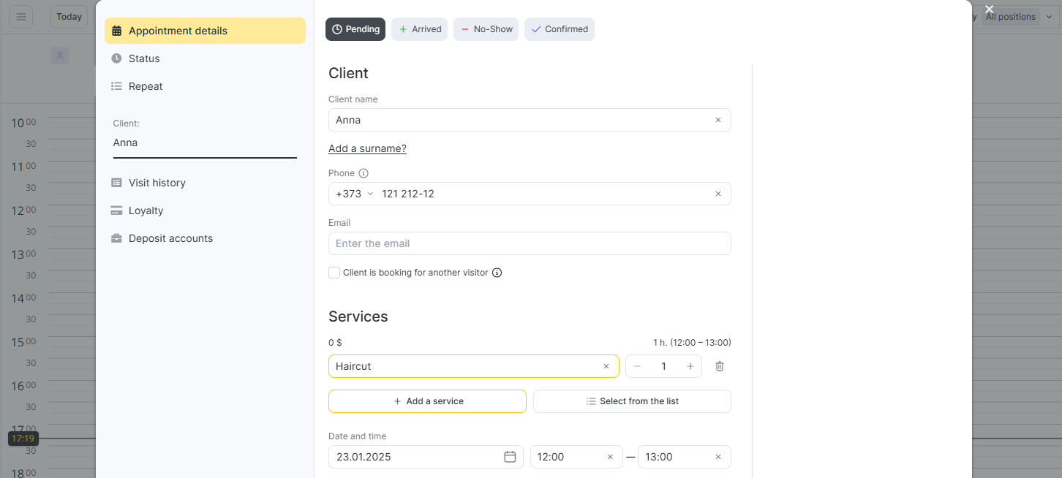1062x478 pixels.
Task: Click the Phone info icon
Action: pos(364,173)
